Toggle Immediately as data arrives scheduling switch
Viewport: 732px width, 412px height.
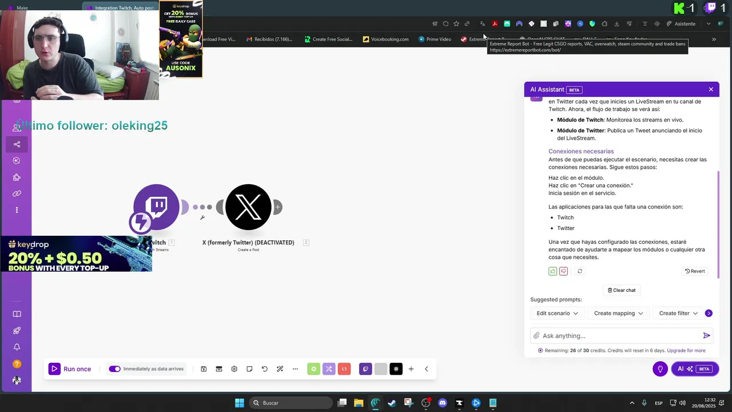pyautogui.click(x=115, y=369)
